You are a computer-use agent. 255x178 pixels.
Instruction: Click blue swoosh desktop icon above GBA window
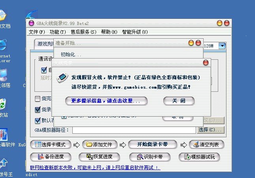32,14
